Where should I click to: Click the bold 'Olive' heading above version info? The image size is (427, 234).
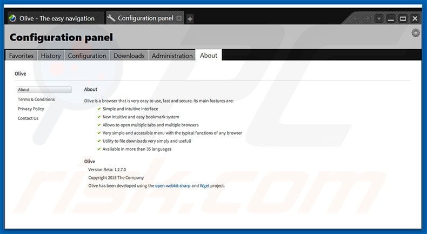coord(90,162)
